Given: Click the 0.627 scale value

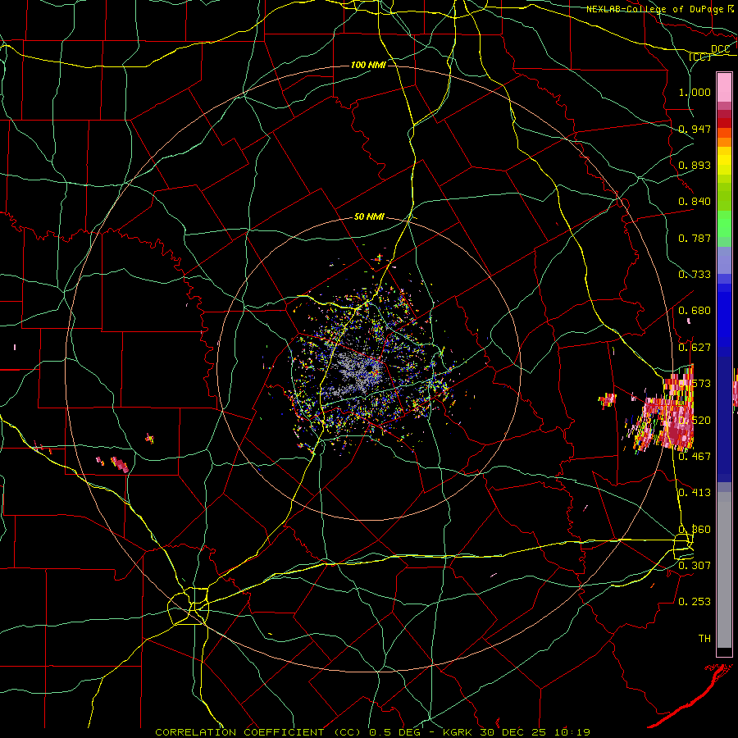Looking at the screenshot, I should pos(695,348).
